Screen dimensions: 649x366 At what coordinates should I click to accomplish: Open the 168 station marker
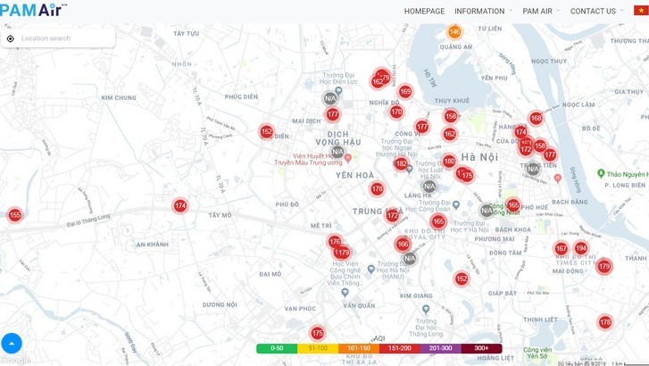[x=536, y=118]
